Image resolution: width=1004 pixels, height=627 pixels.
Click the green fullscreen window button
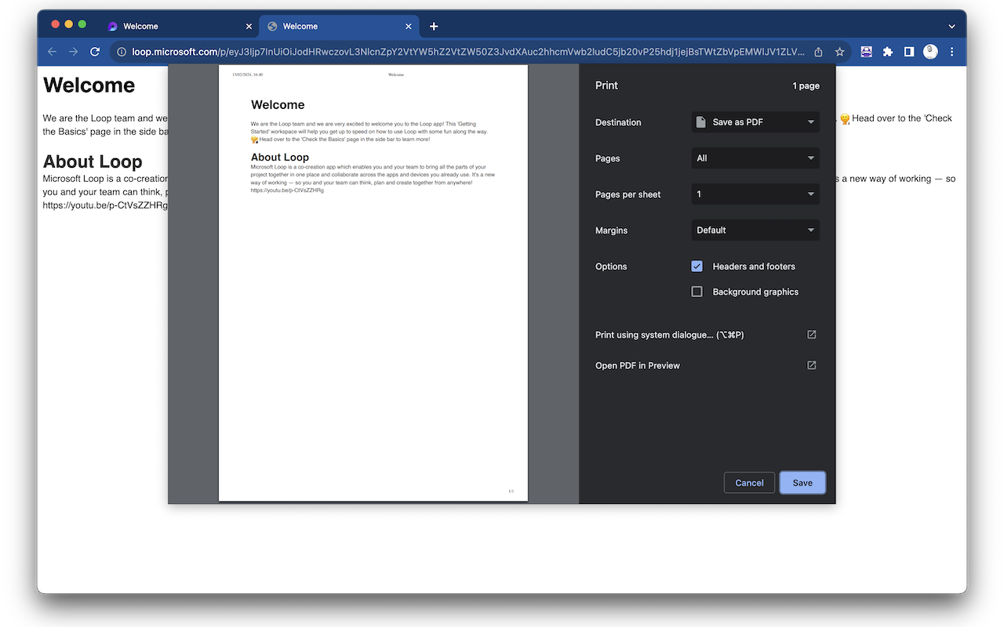coord(82,24)
